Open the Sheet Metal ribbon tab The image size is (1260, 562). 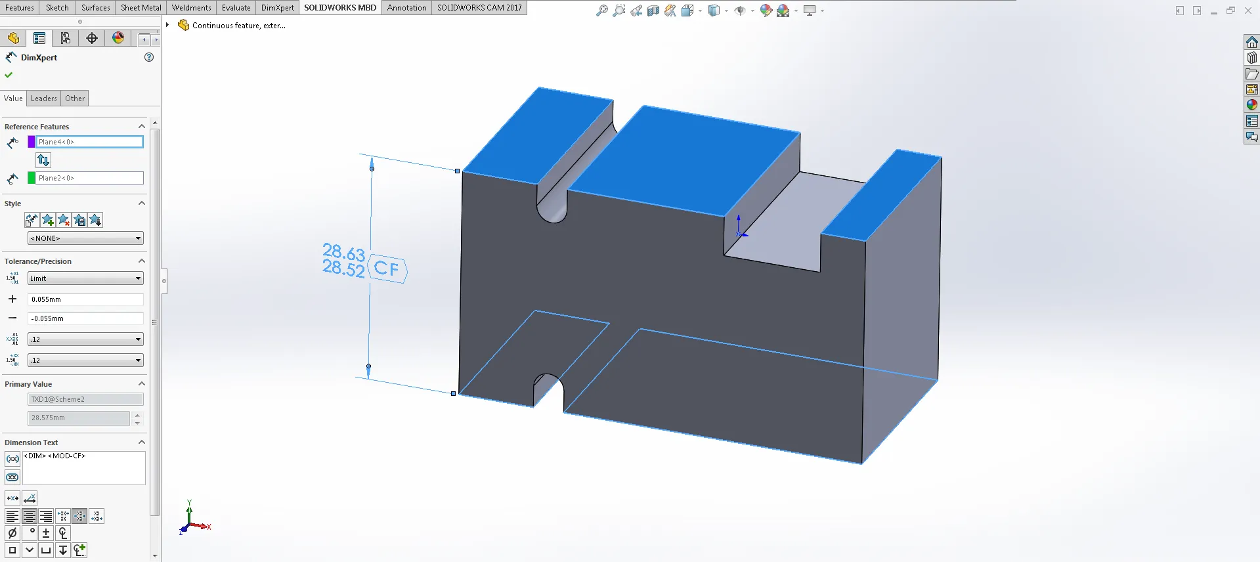pyautogui.click(x=141, y=8)
